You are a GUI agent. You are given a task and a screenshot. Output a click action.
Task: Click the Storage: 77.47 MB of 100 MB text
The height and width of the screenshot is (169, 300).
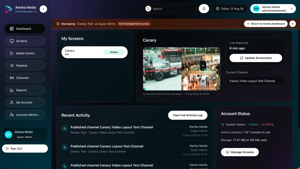click(244, 140)
